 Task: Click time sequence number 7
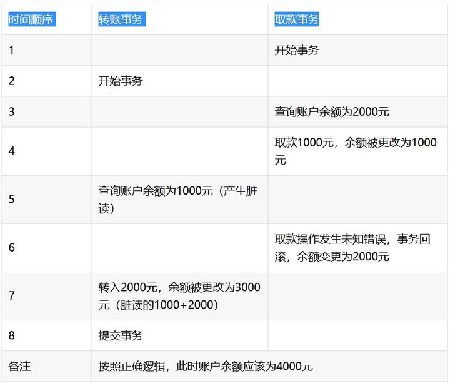tap(12, 296)
